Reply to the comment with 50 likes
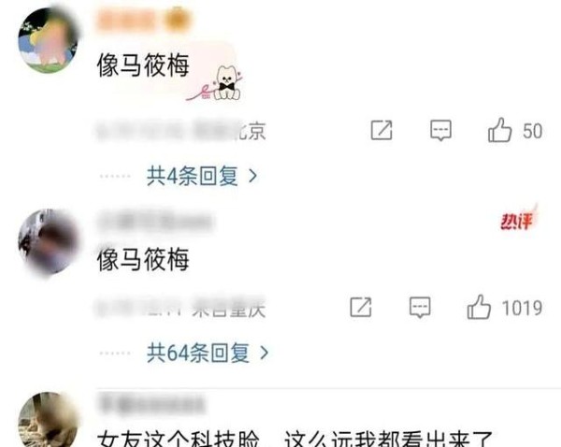 [x=440, y=130]
